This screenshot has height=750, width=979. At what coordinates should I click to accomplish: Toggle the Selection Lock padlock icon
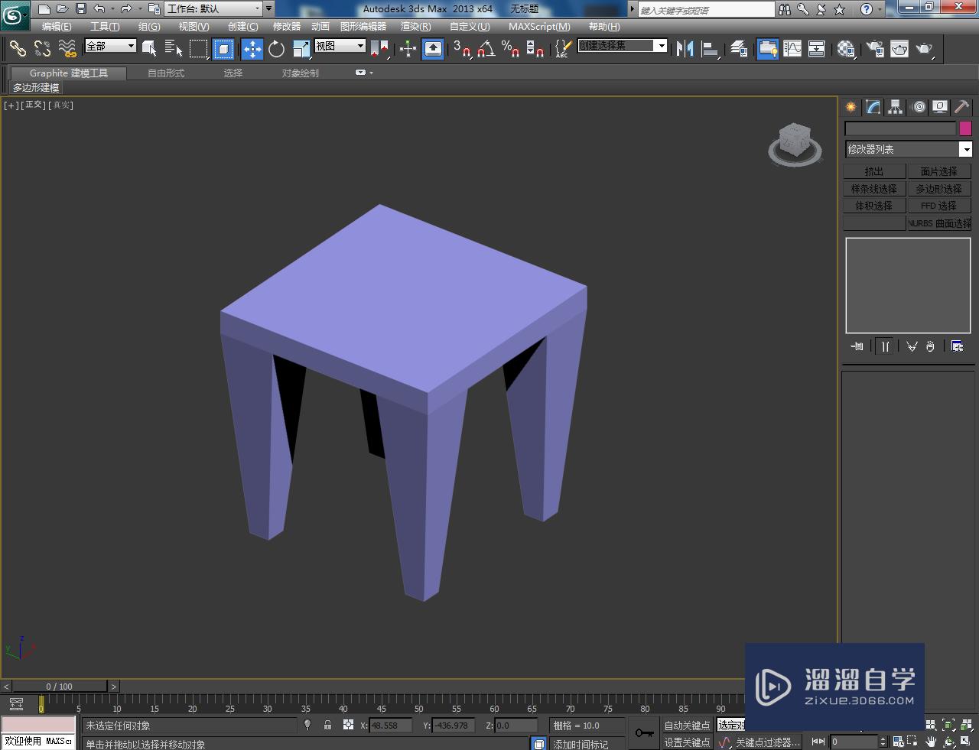coord(327,725)
